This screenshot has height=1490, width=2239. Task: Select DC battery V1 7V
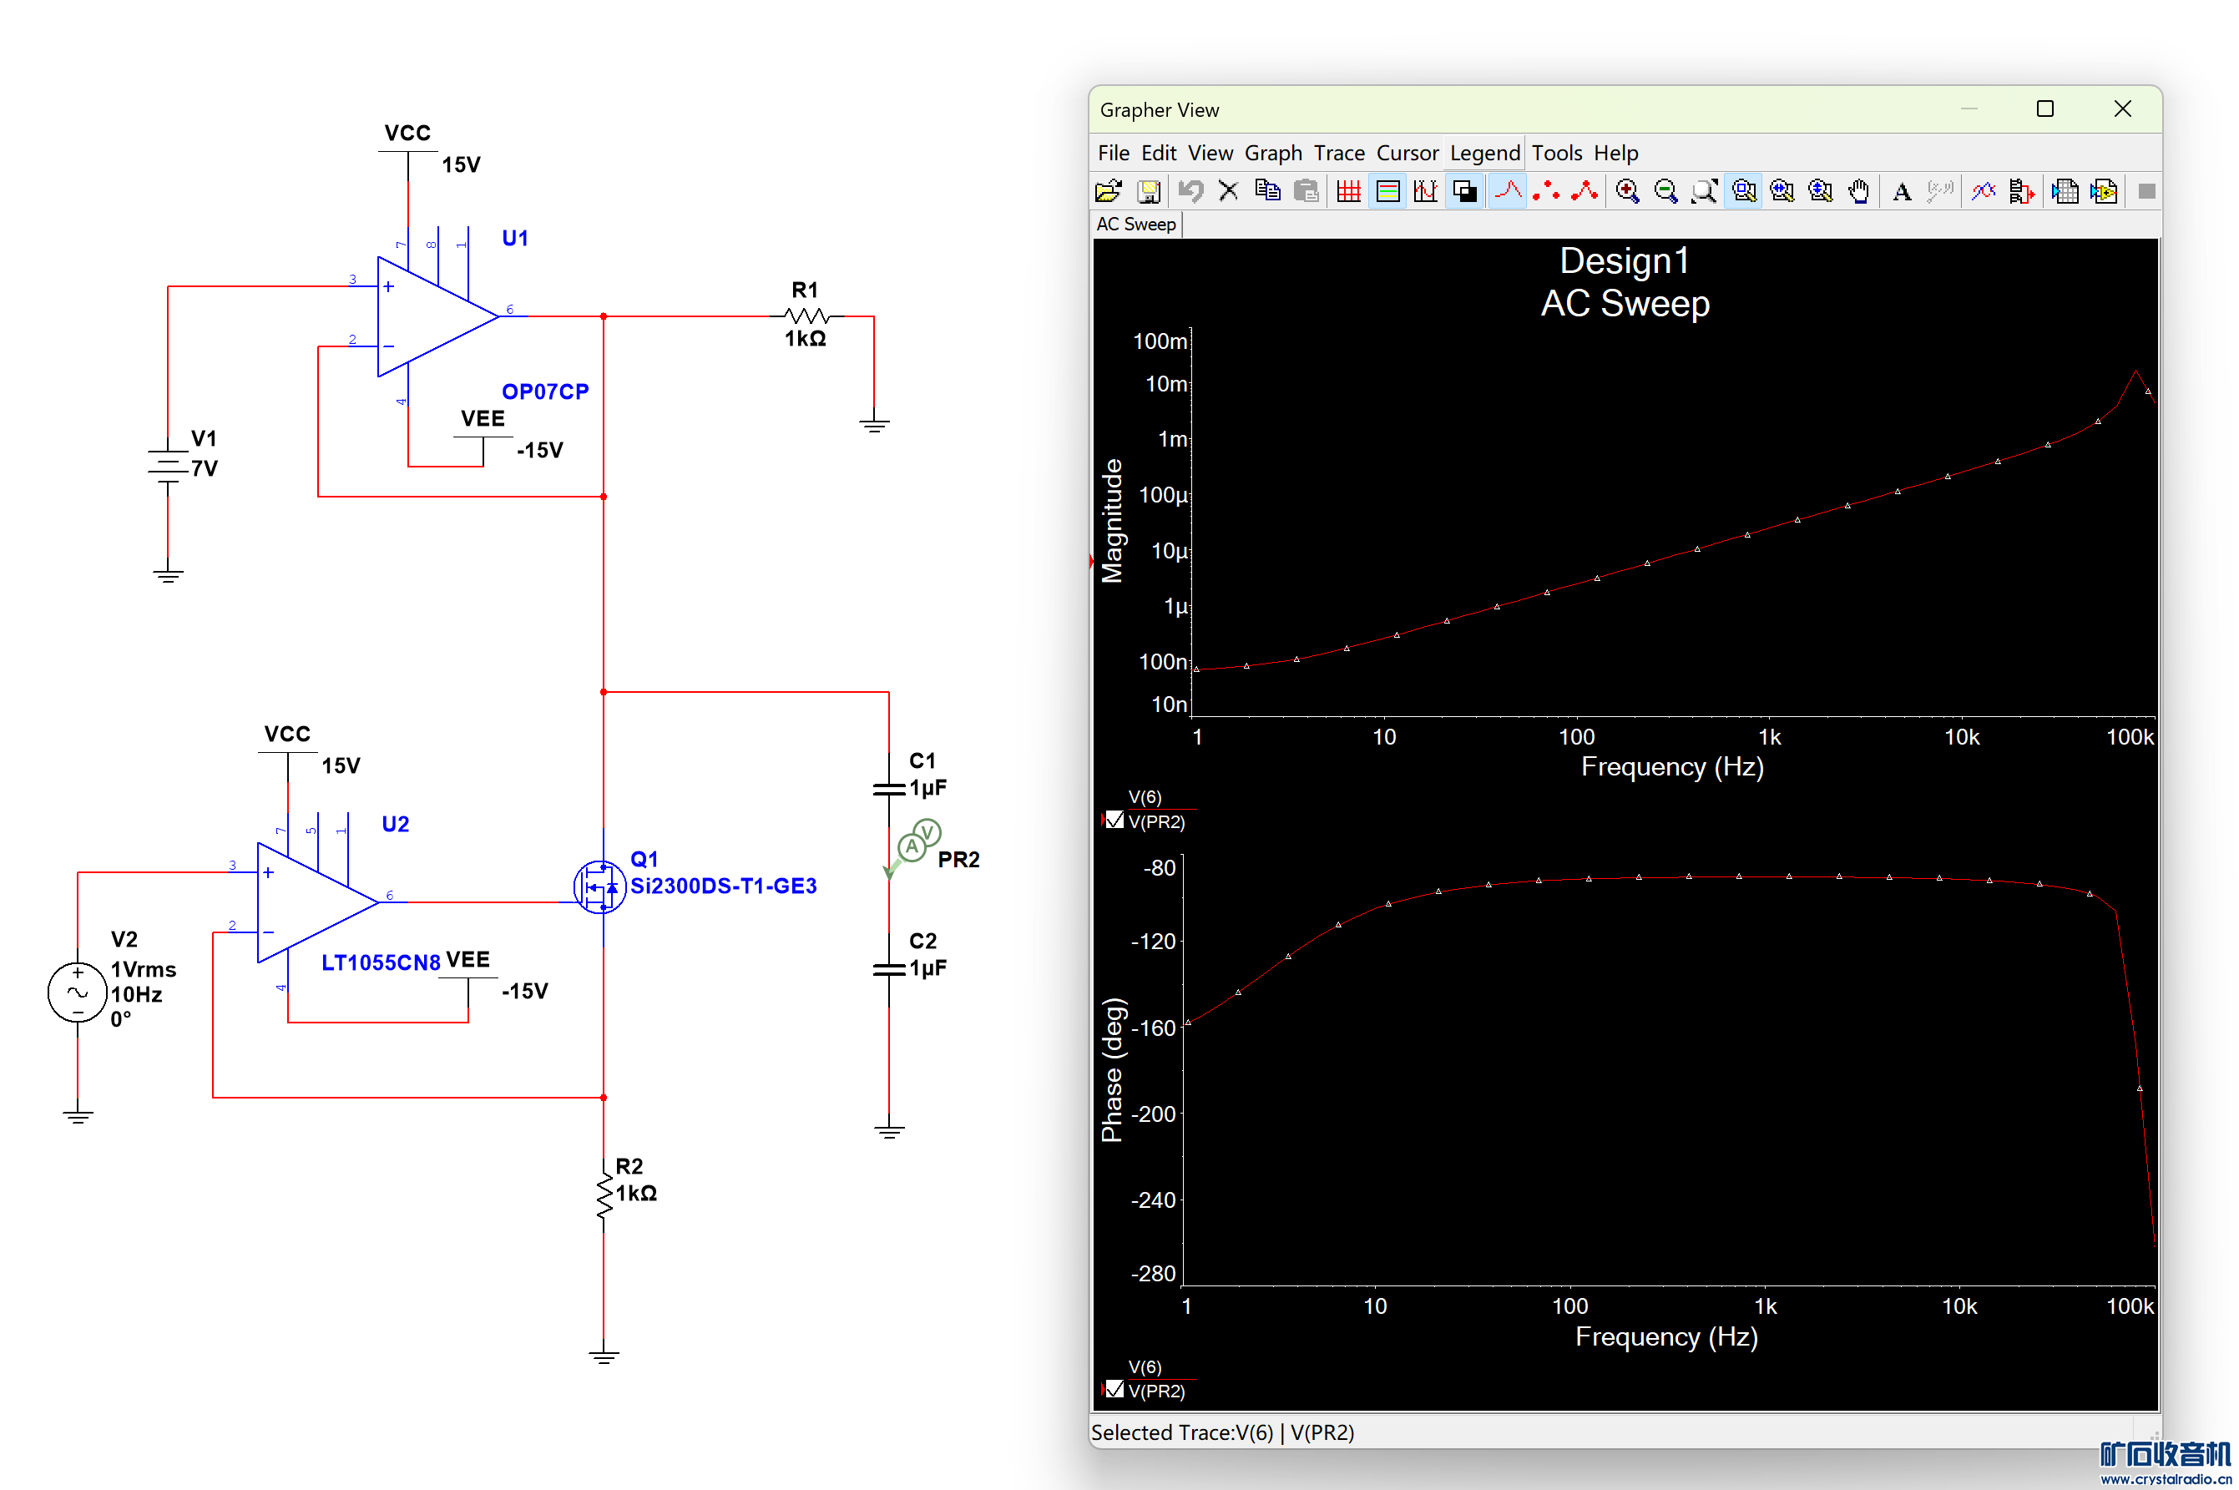[x=168, y=466]
